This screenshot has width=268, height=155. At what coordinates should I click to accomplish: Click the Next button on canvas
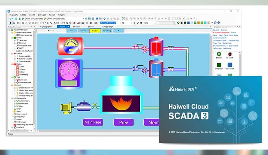(x=152, y=122)
